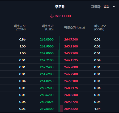Image resolution: width=119 pixels, height=113 pixels.
Task: Click ask size 0.04 in 268.7175 row
Action: pos(97,88)
